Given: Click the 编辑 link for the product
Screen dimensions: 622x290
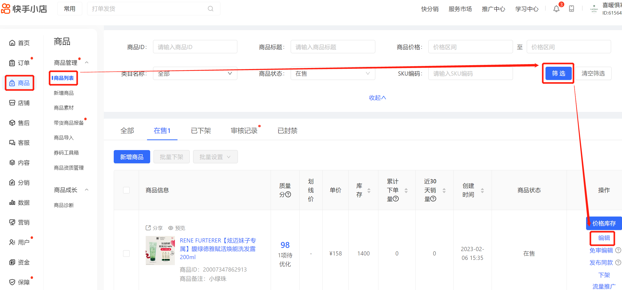Looking at the screenshot, I should tap(604, 238).
